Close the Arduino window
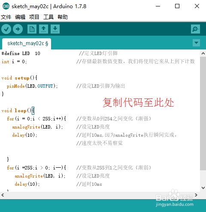This screenshot has width=206, height=212. (197, 6)
